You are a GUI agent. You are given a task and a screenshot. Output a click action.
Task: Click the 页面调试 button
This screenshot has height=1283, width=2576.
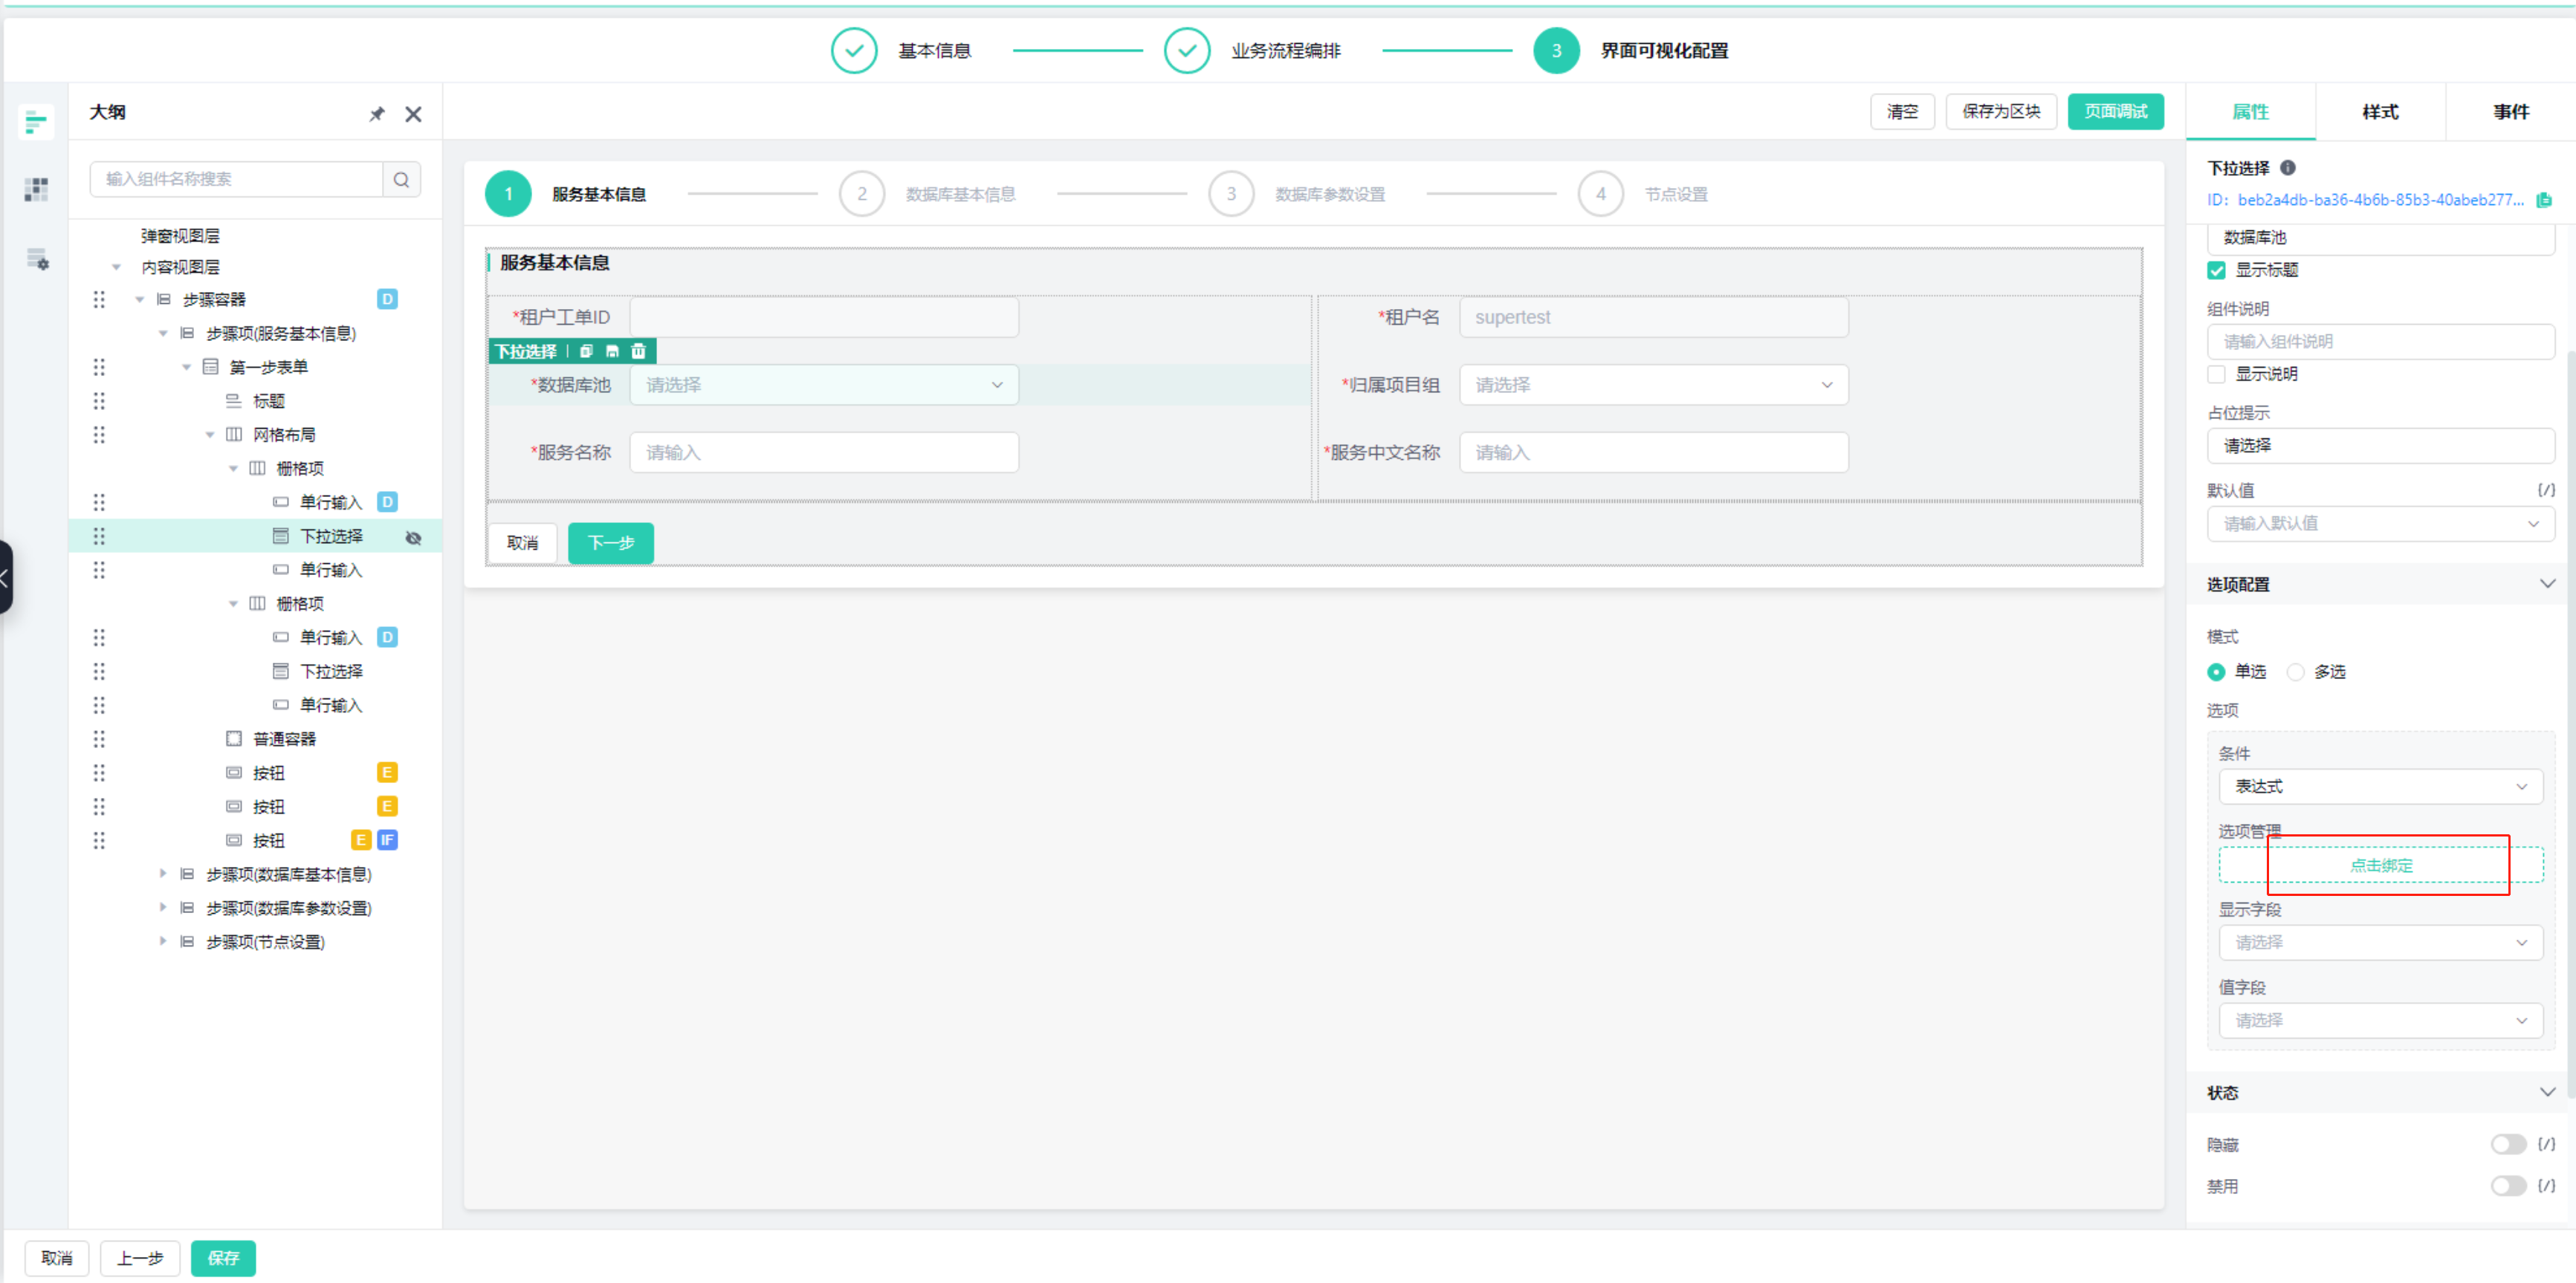click(x=2115, y=112)
